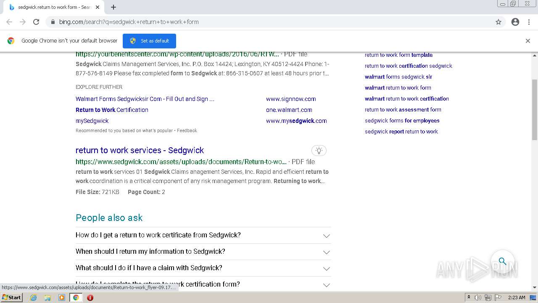Open the mySedgwick explore link
Viewport: 538px width, 303px height.
tap(92, 121)
